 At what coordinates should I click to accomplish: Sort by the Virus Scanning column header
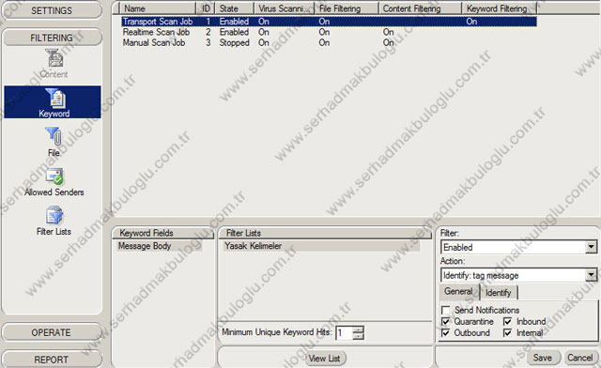285,8
